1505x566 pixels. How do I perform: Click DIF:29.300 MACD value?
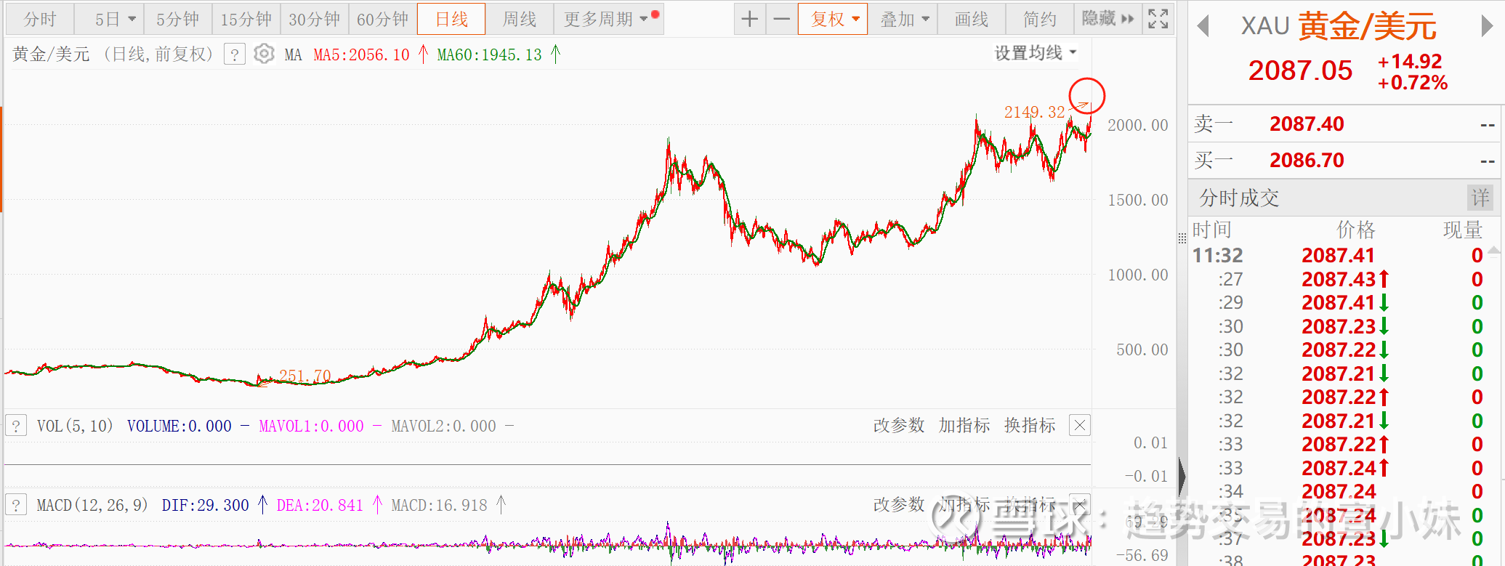pos(206,505)
